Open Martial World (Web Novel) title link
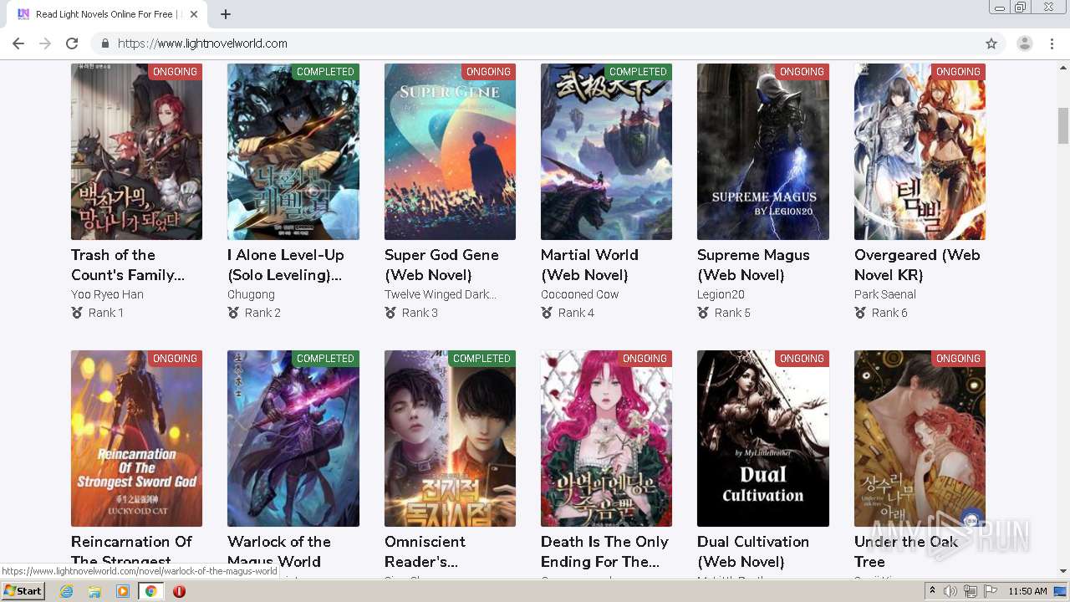1070x602 pixels. coord(589,265)
